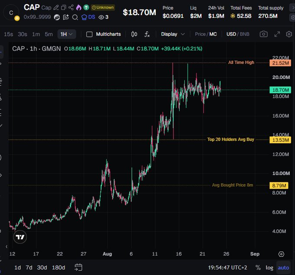
Task: Open toolbar settings gear icon
Action: coord(289,34)
